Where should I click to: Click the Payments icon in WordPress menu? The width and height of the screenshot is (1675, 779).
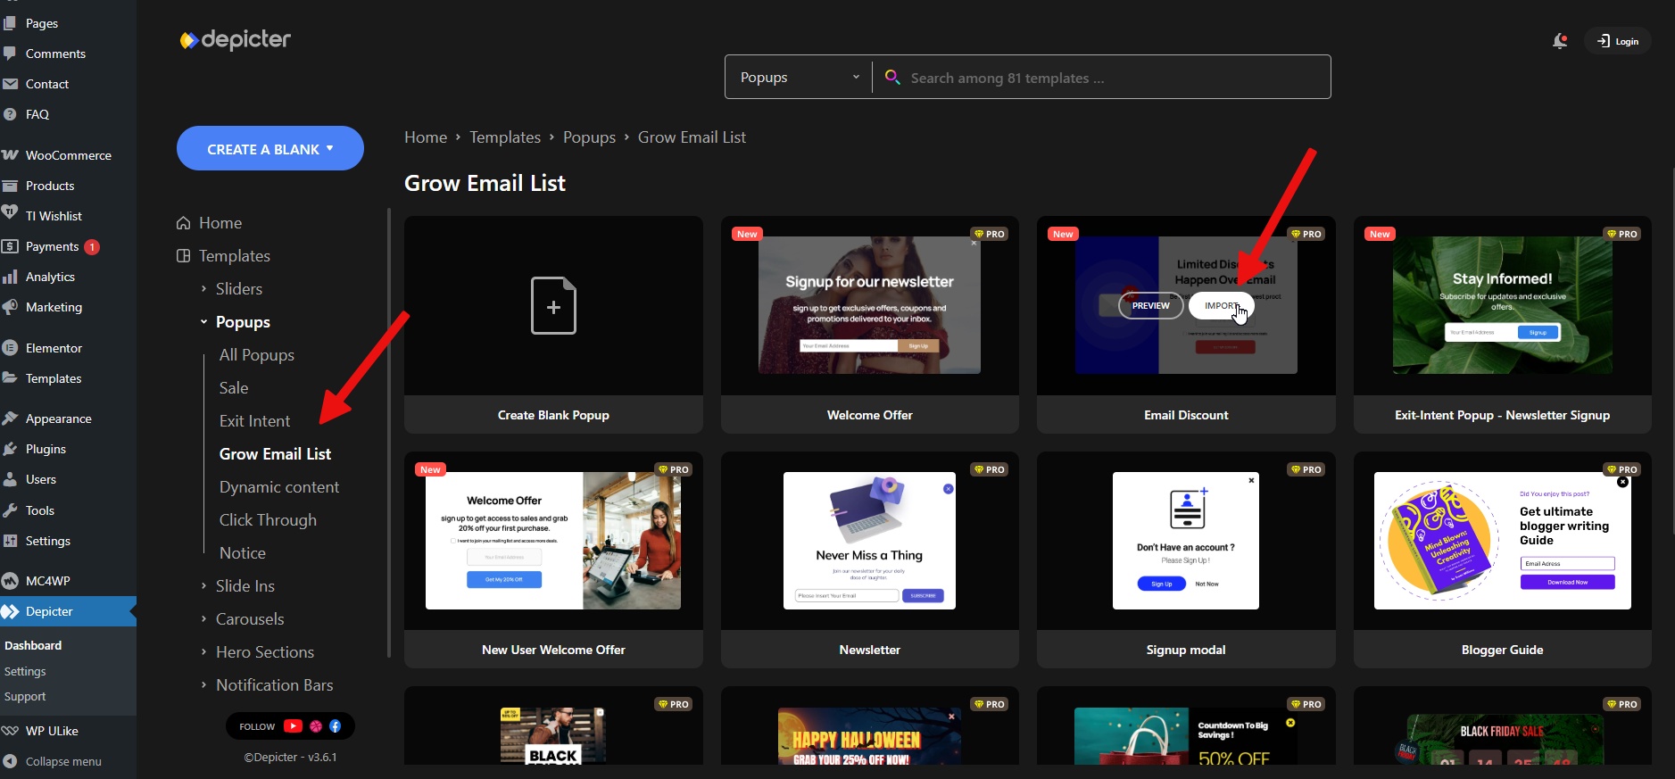[x=10, y=246]
